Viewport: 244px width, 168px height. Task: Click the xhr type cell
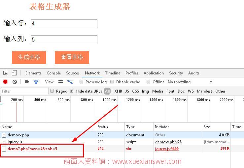[x=129, y=149]
